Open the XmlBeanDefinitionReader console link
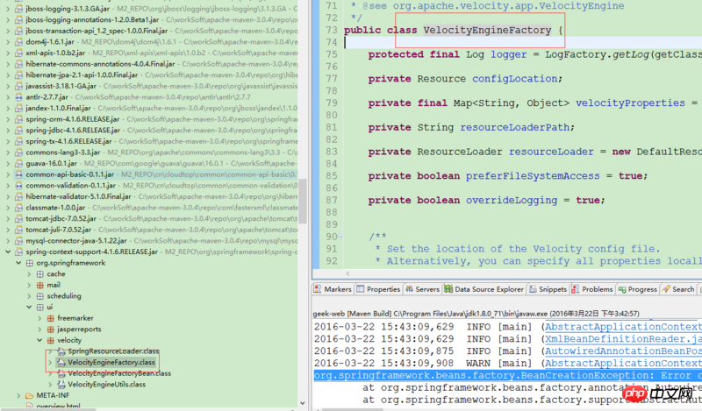Viewport: 702px width, 411px height. point(623,339)
